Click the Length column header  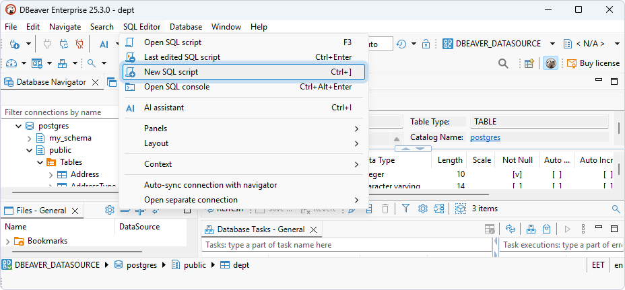point(449,160)
